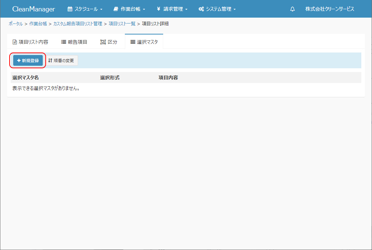Viewport: 372px width, 250px height.
Task: Click the CleanManager logo
Action: [x=34, y=9]
